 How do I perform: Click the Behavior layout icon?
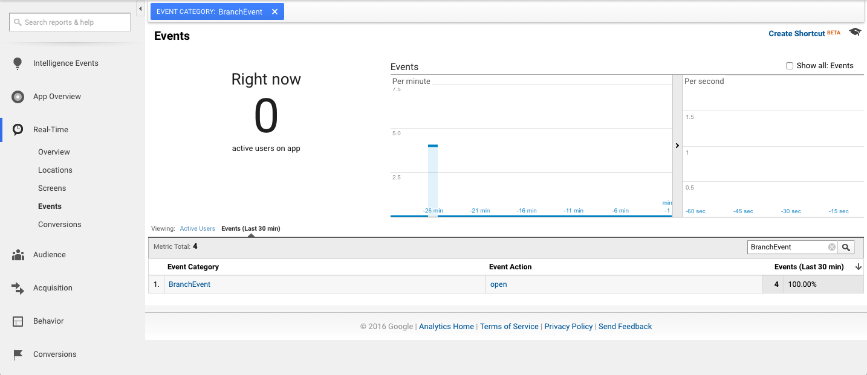[18, 321]
